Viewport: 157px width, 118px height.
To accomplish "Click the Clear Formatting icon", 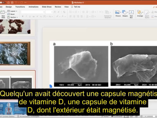I will 64,12.
